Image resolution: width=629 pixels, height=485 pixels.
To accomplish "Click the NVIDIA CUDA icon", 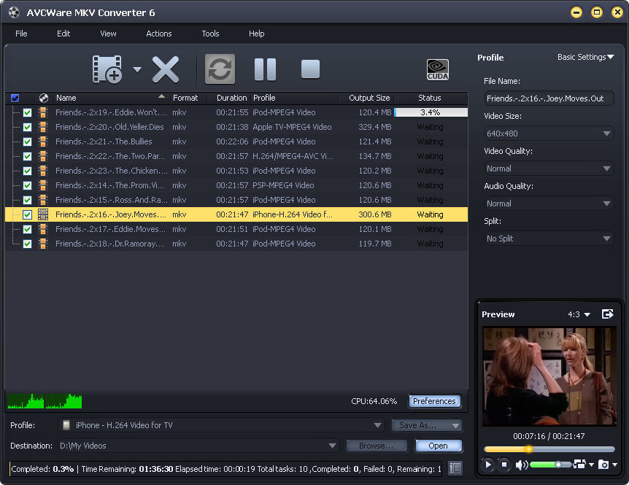I will click(x=438, y=69).
